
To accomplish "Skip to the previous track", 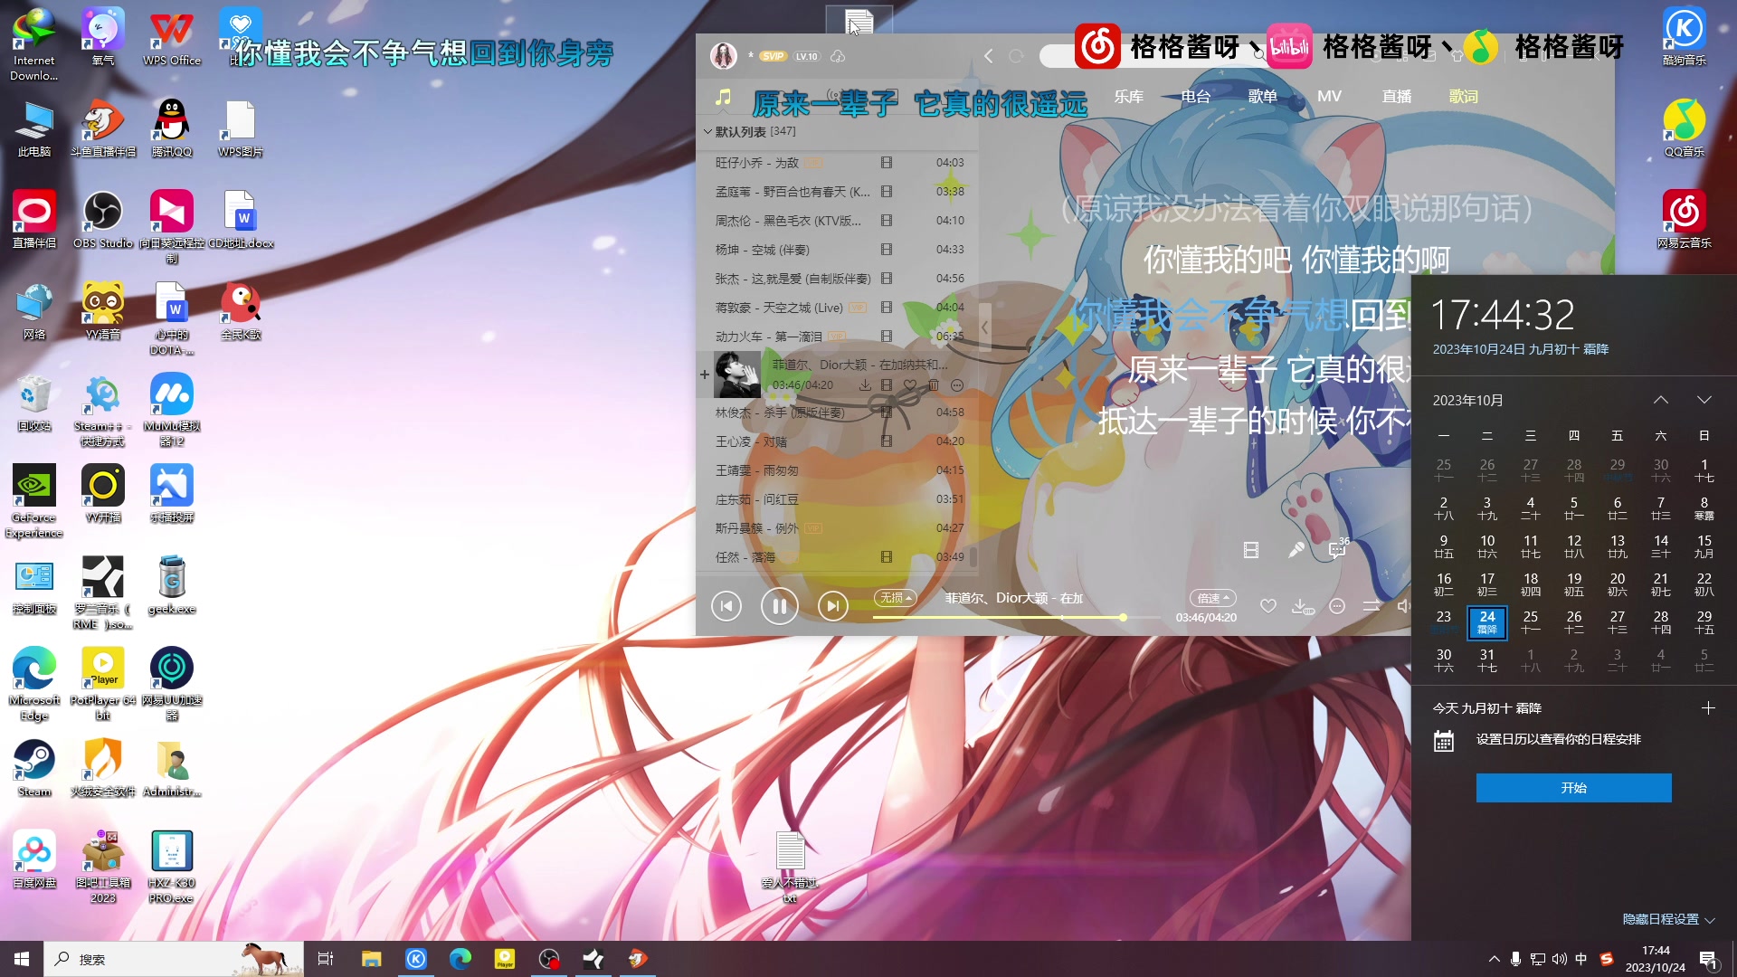I will click(x=726, y=605).
